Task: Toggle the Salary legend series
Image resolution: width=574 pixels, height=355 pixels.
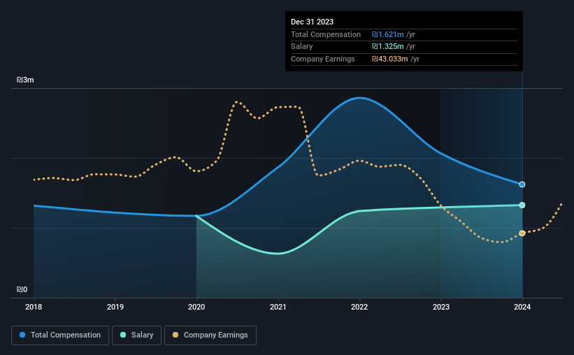Action: (136, 335)
